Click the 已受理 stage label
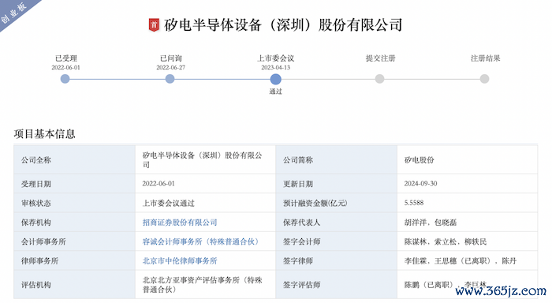This screenshot has width=552, height=303. tap(65, 58)
